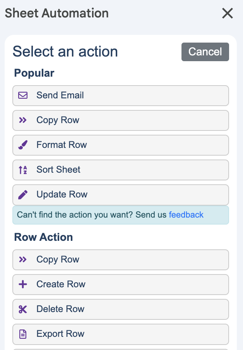The image size is (243, 350).
Task: Select the Send Email action label
Action: click(x=60, y=95)
